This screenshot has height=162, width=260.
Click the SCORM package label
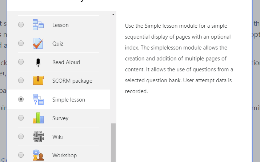click(72, 81)
